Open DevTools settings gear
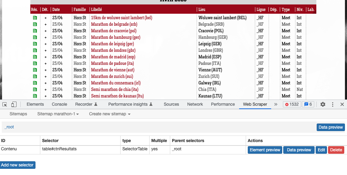This screenshot has height=175, width=347. [323, 104]
